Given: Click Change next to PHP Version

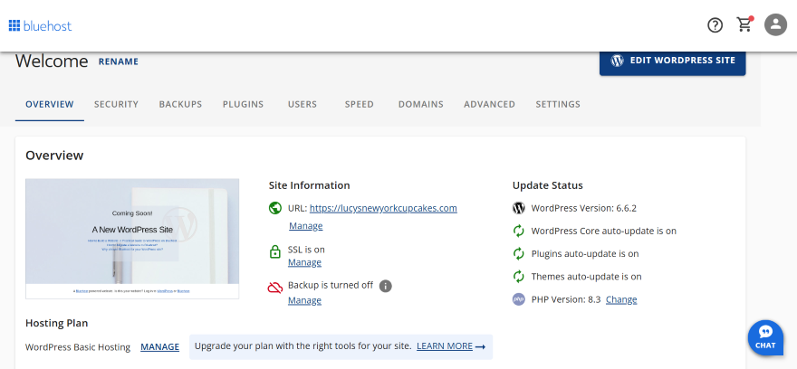Looking at the screenshot, I should (x=621, y=299).
